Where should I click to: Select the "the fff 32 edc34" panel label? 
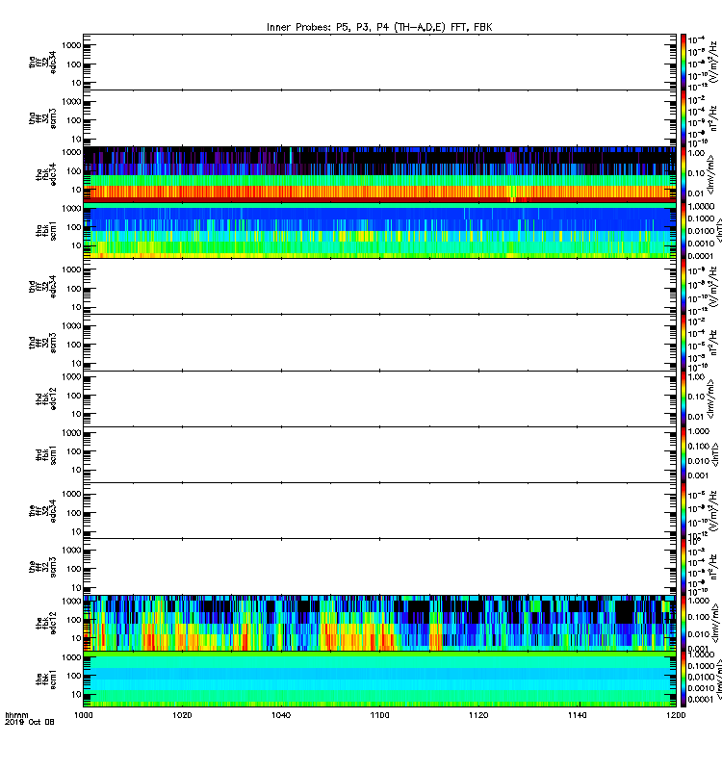pos(42,511)
